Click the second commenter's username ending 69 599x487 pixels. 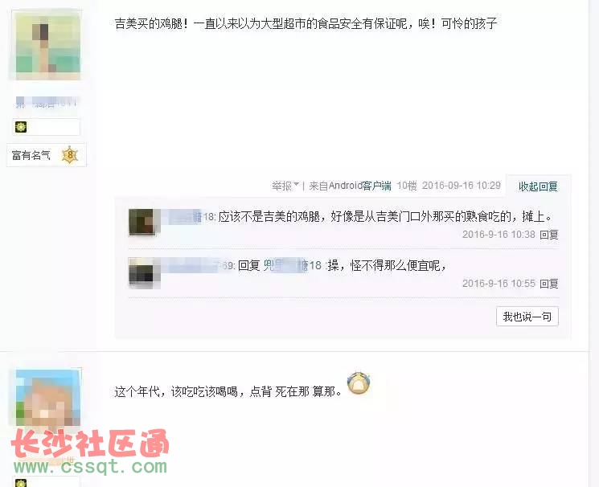199,265
